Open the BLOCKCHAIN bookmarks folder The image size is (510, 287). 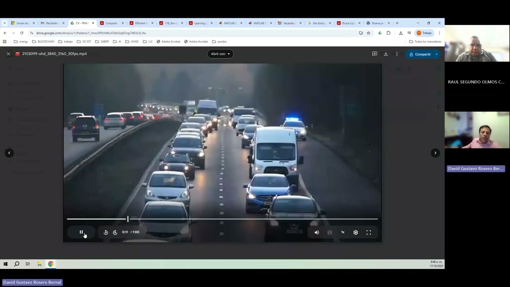(43, 41)
